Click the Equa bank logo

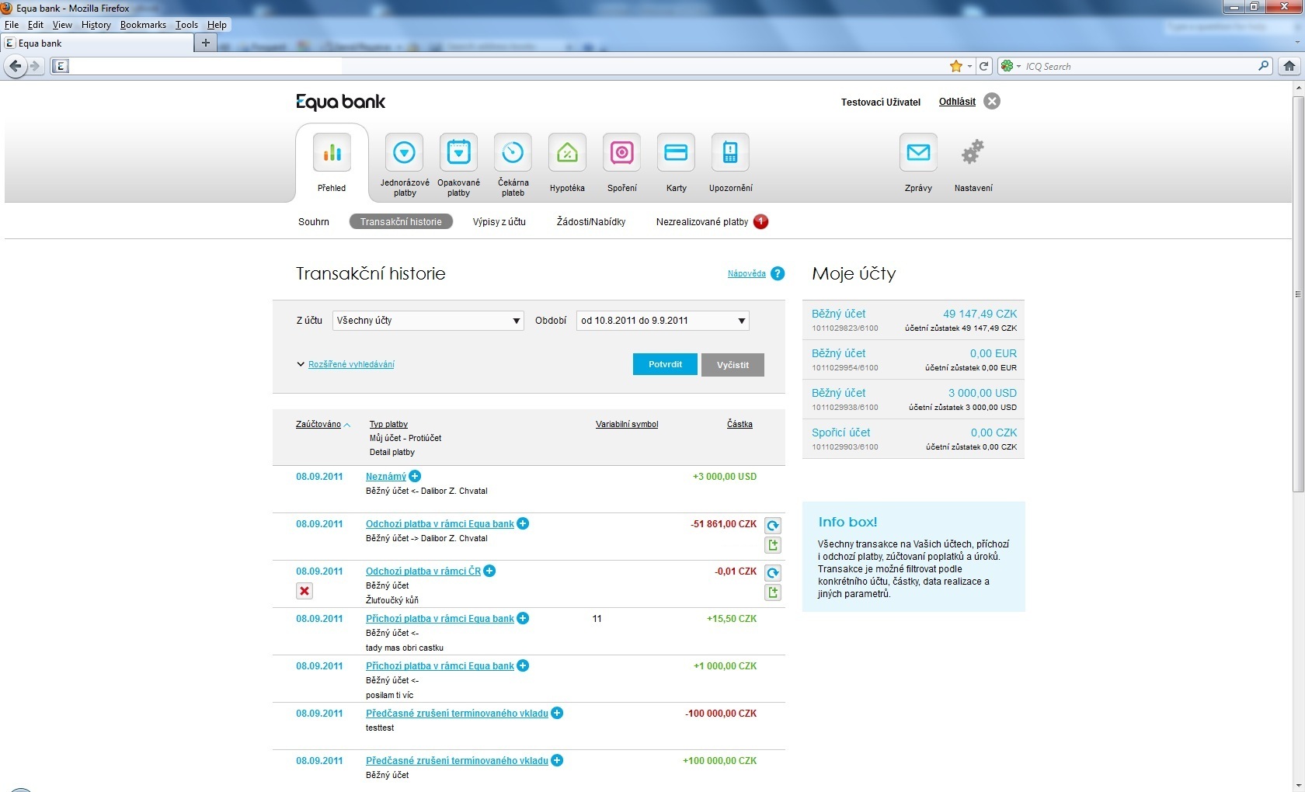[340, 102]
